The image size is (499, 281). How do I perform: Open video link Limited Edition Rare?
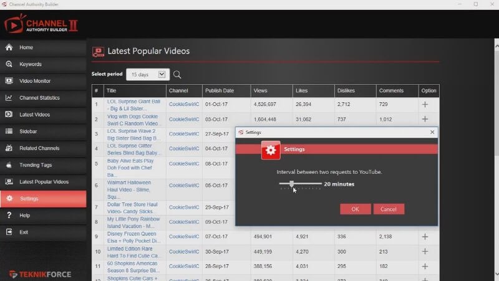point(133,252)
